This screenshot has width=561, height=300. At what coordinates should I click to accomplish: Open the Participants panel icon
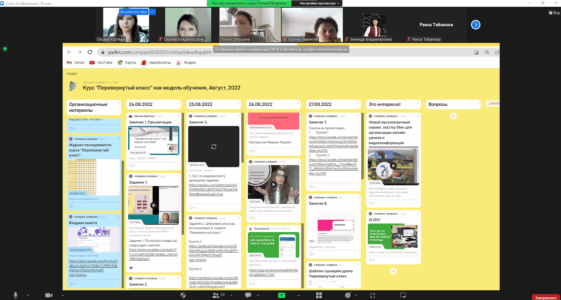click(216, 295)
